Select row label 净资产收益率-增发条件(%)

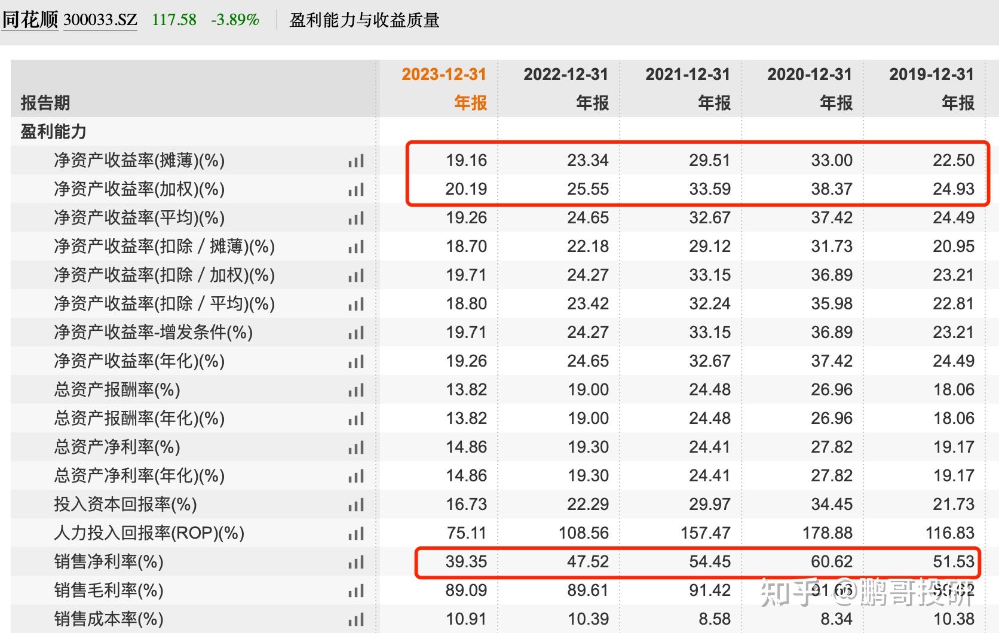154,333
